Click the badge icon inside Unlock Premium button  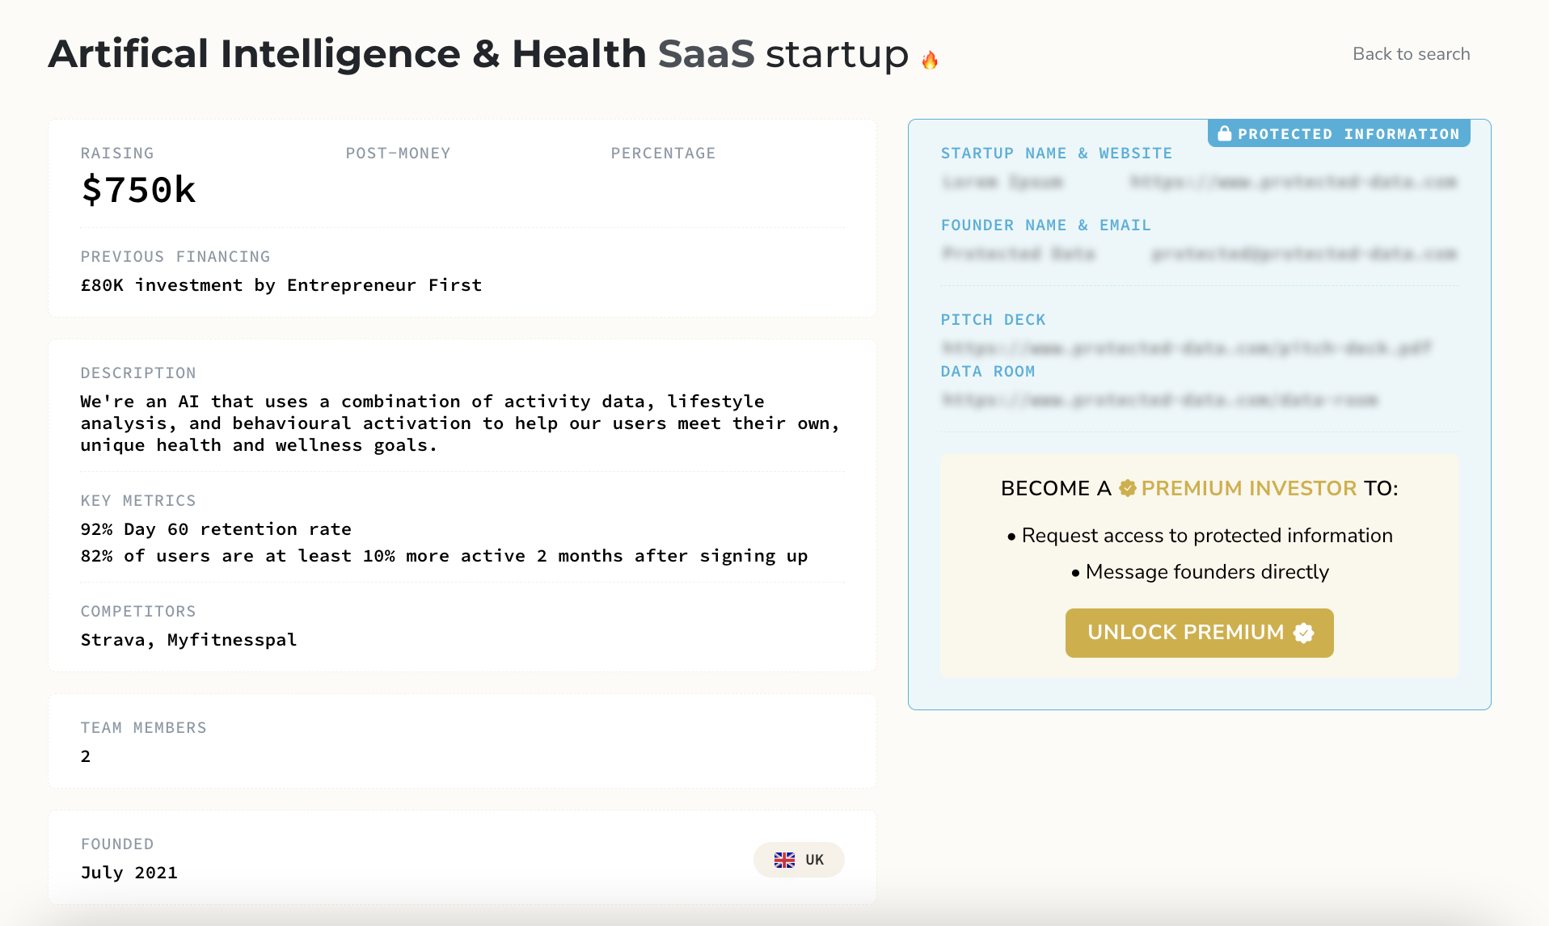tap(1303, 633)
